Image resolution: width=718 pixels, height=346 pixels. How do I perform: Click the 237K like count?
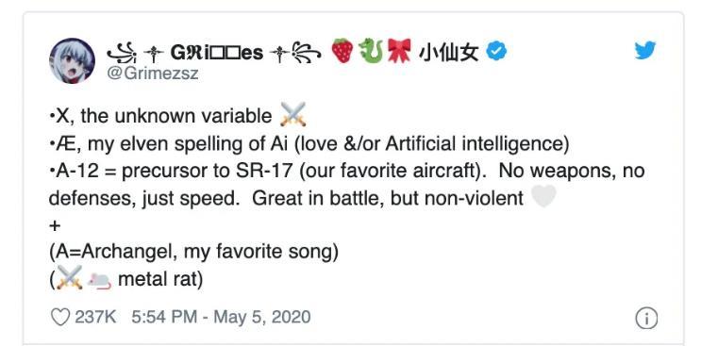click(x=95, y=317)
